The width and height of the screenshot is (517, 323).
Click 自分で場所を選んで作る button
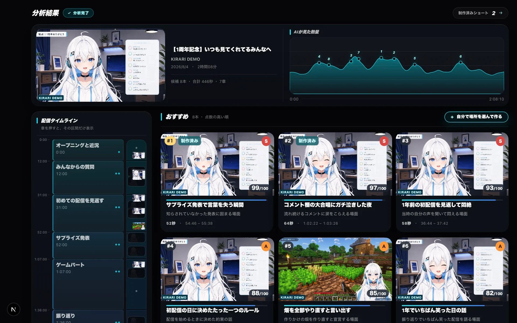point(476,117)
